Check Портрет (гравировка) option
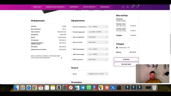 coord(72,27)
